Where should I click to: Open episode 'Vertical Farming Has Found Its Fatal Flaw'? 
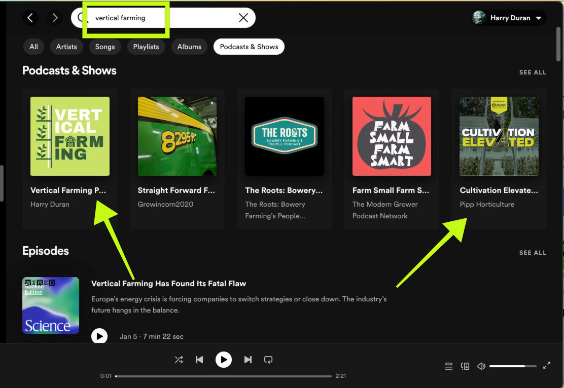click(x=169, y=284)
